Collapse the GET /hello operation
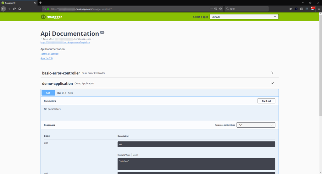This screenshot has width=322, height=174. click(x=159, y=93)
